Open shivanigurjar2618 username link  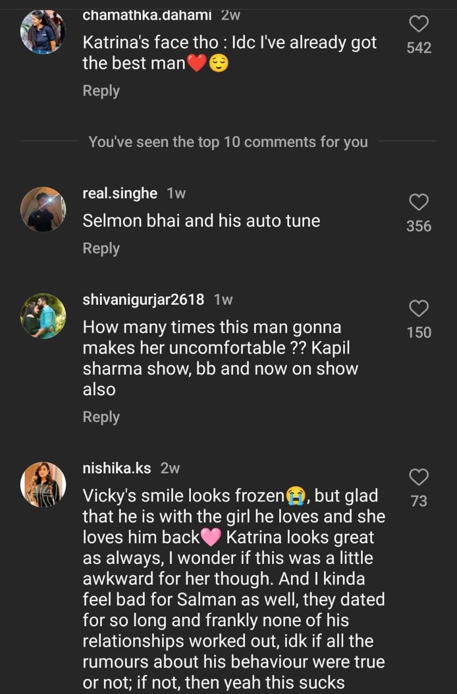143,299
